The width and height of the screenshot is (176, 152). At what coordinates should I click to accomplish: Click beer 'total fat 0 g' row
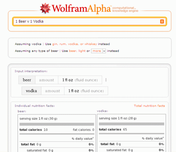coord(57,144)
